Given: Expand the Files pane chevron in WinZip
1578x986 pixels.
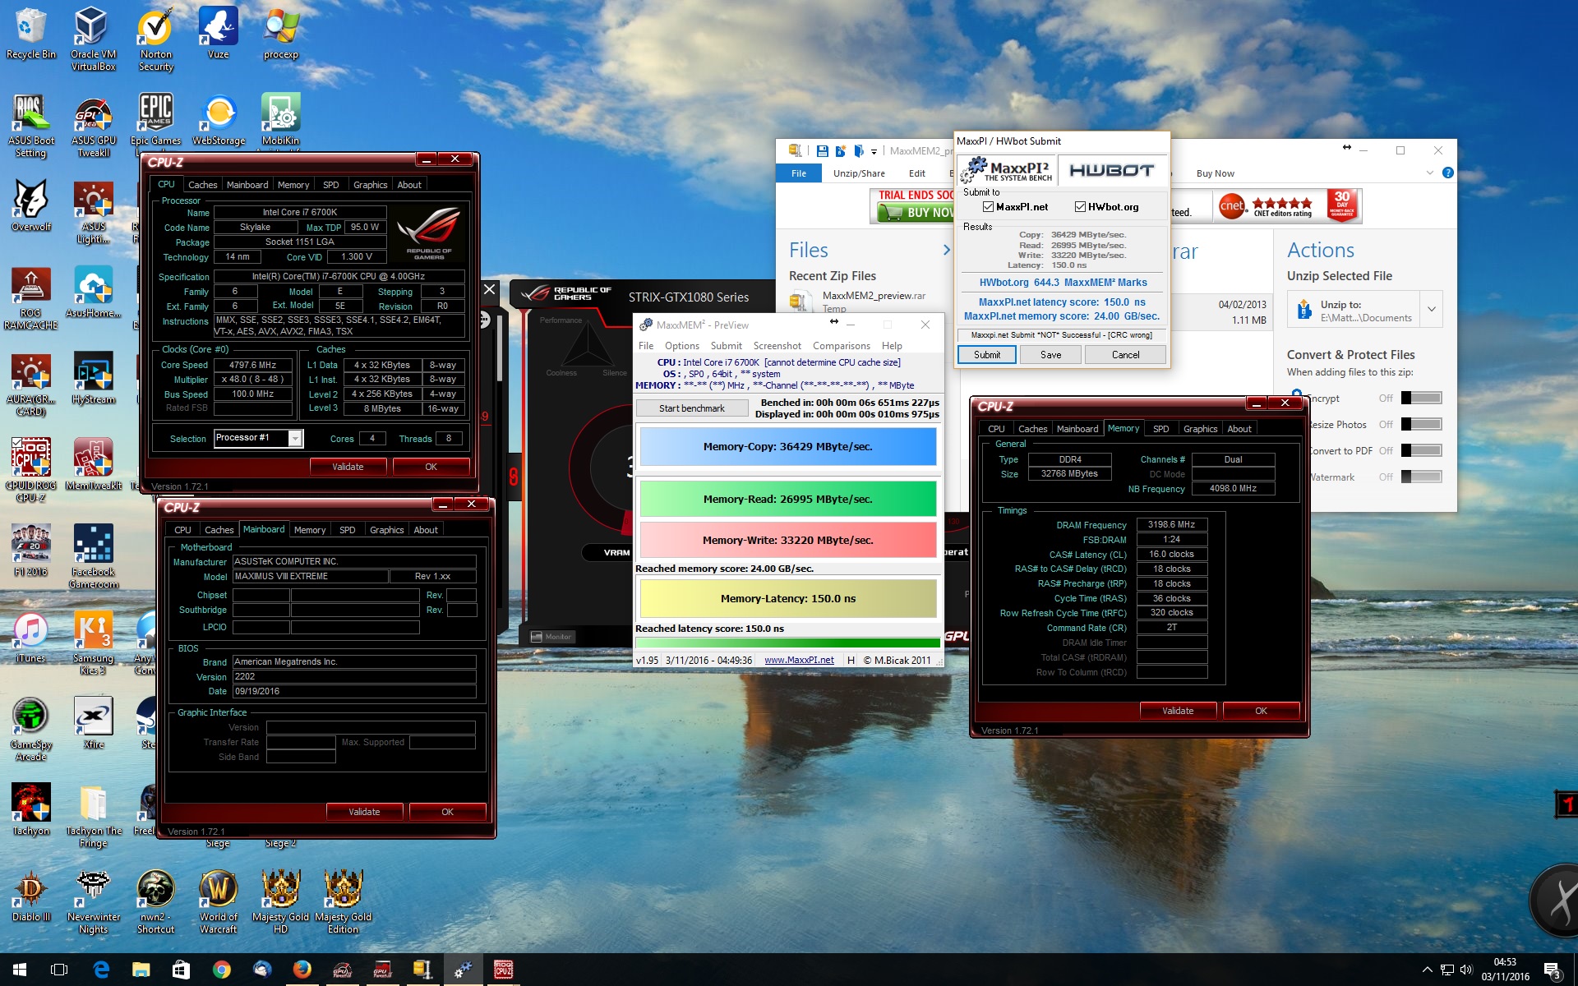Looking at the screenshot, I should coord(946,251).
